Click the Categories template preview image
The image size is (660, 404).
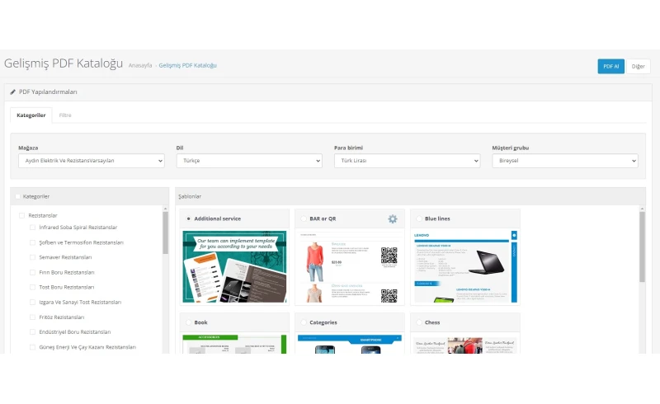pyautogui.click(x=350, y=345)
